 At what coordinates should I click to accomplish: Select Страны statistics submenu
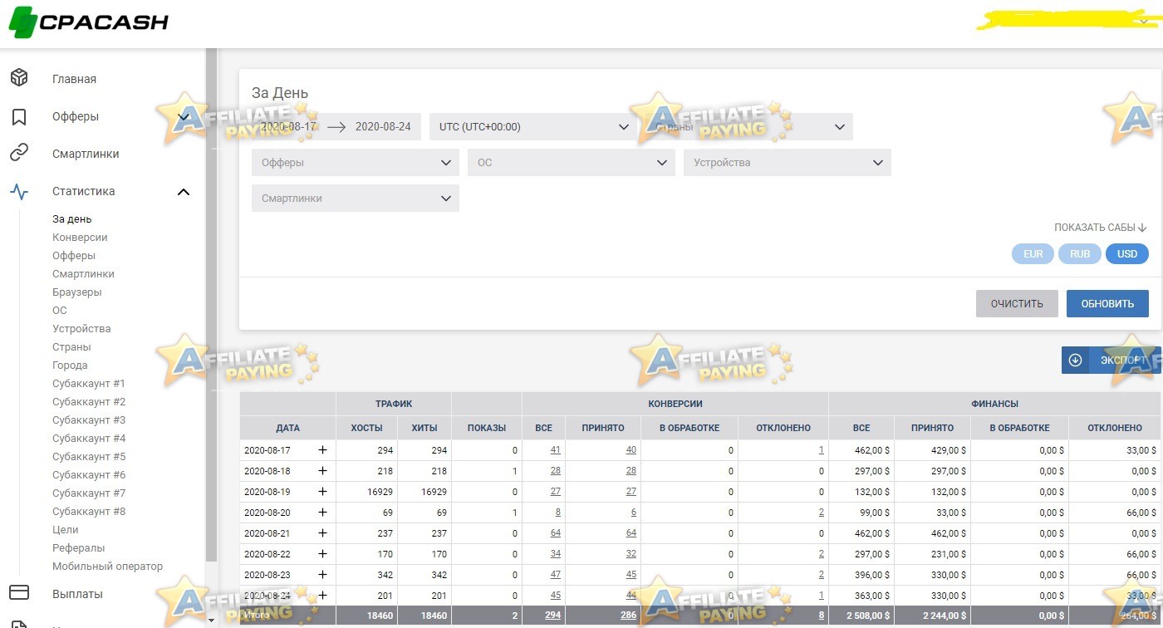point(71,347)
